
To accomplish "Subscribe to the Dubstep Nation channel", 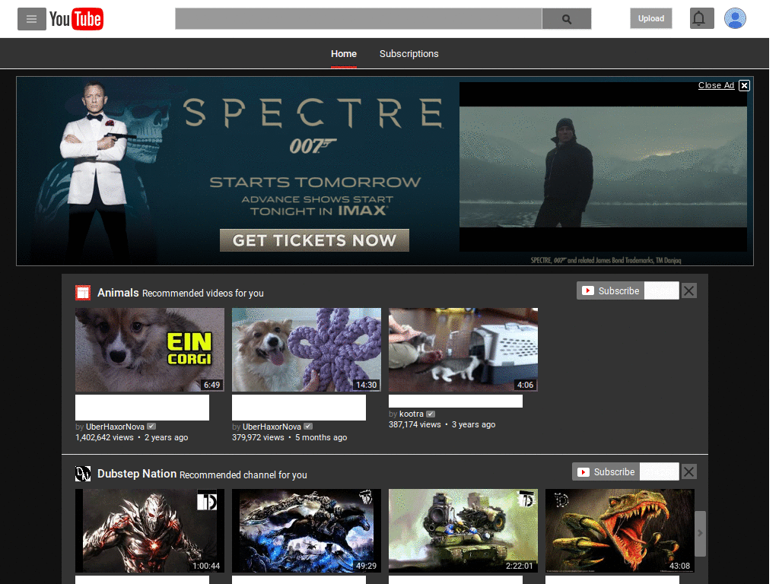I will tap(606, 471).
